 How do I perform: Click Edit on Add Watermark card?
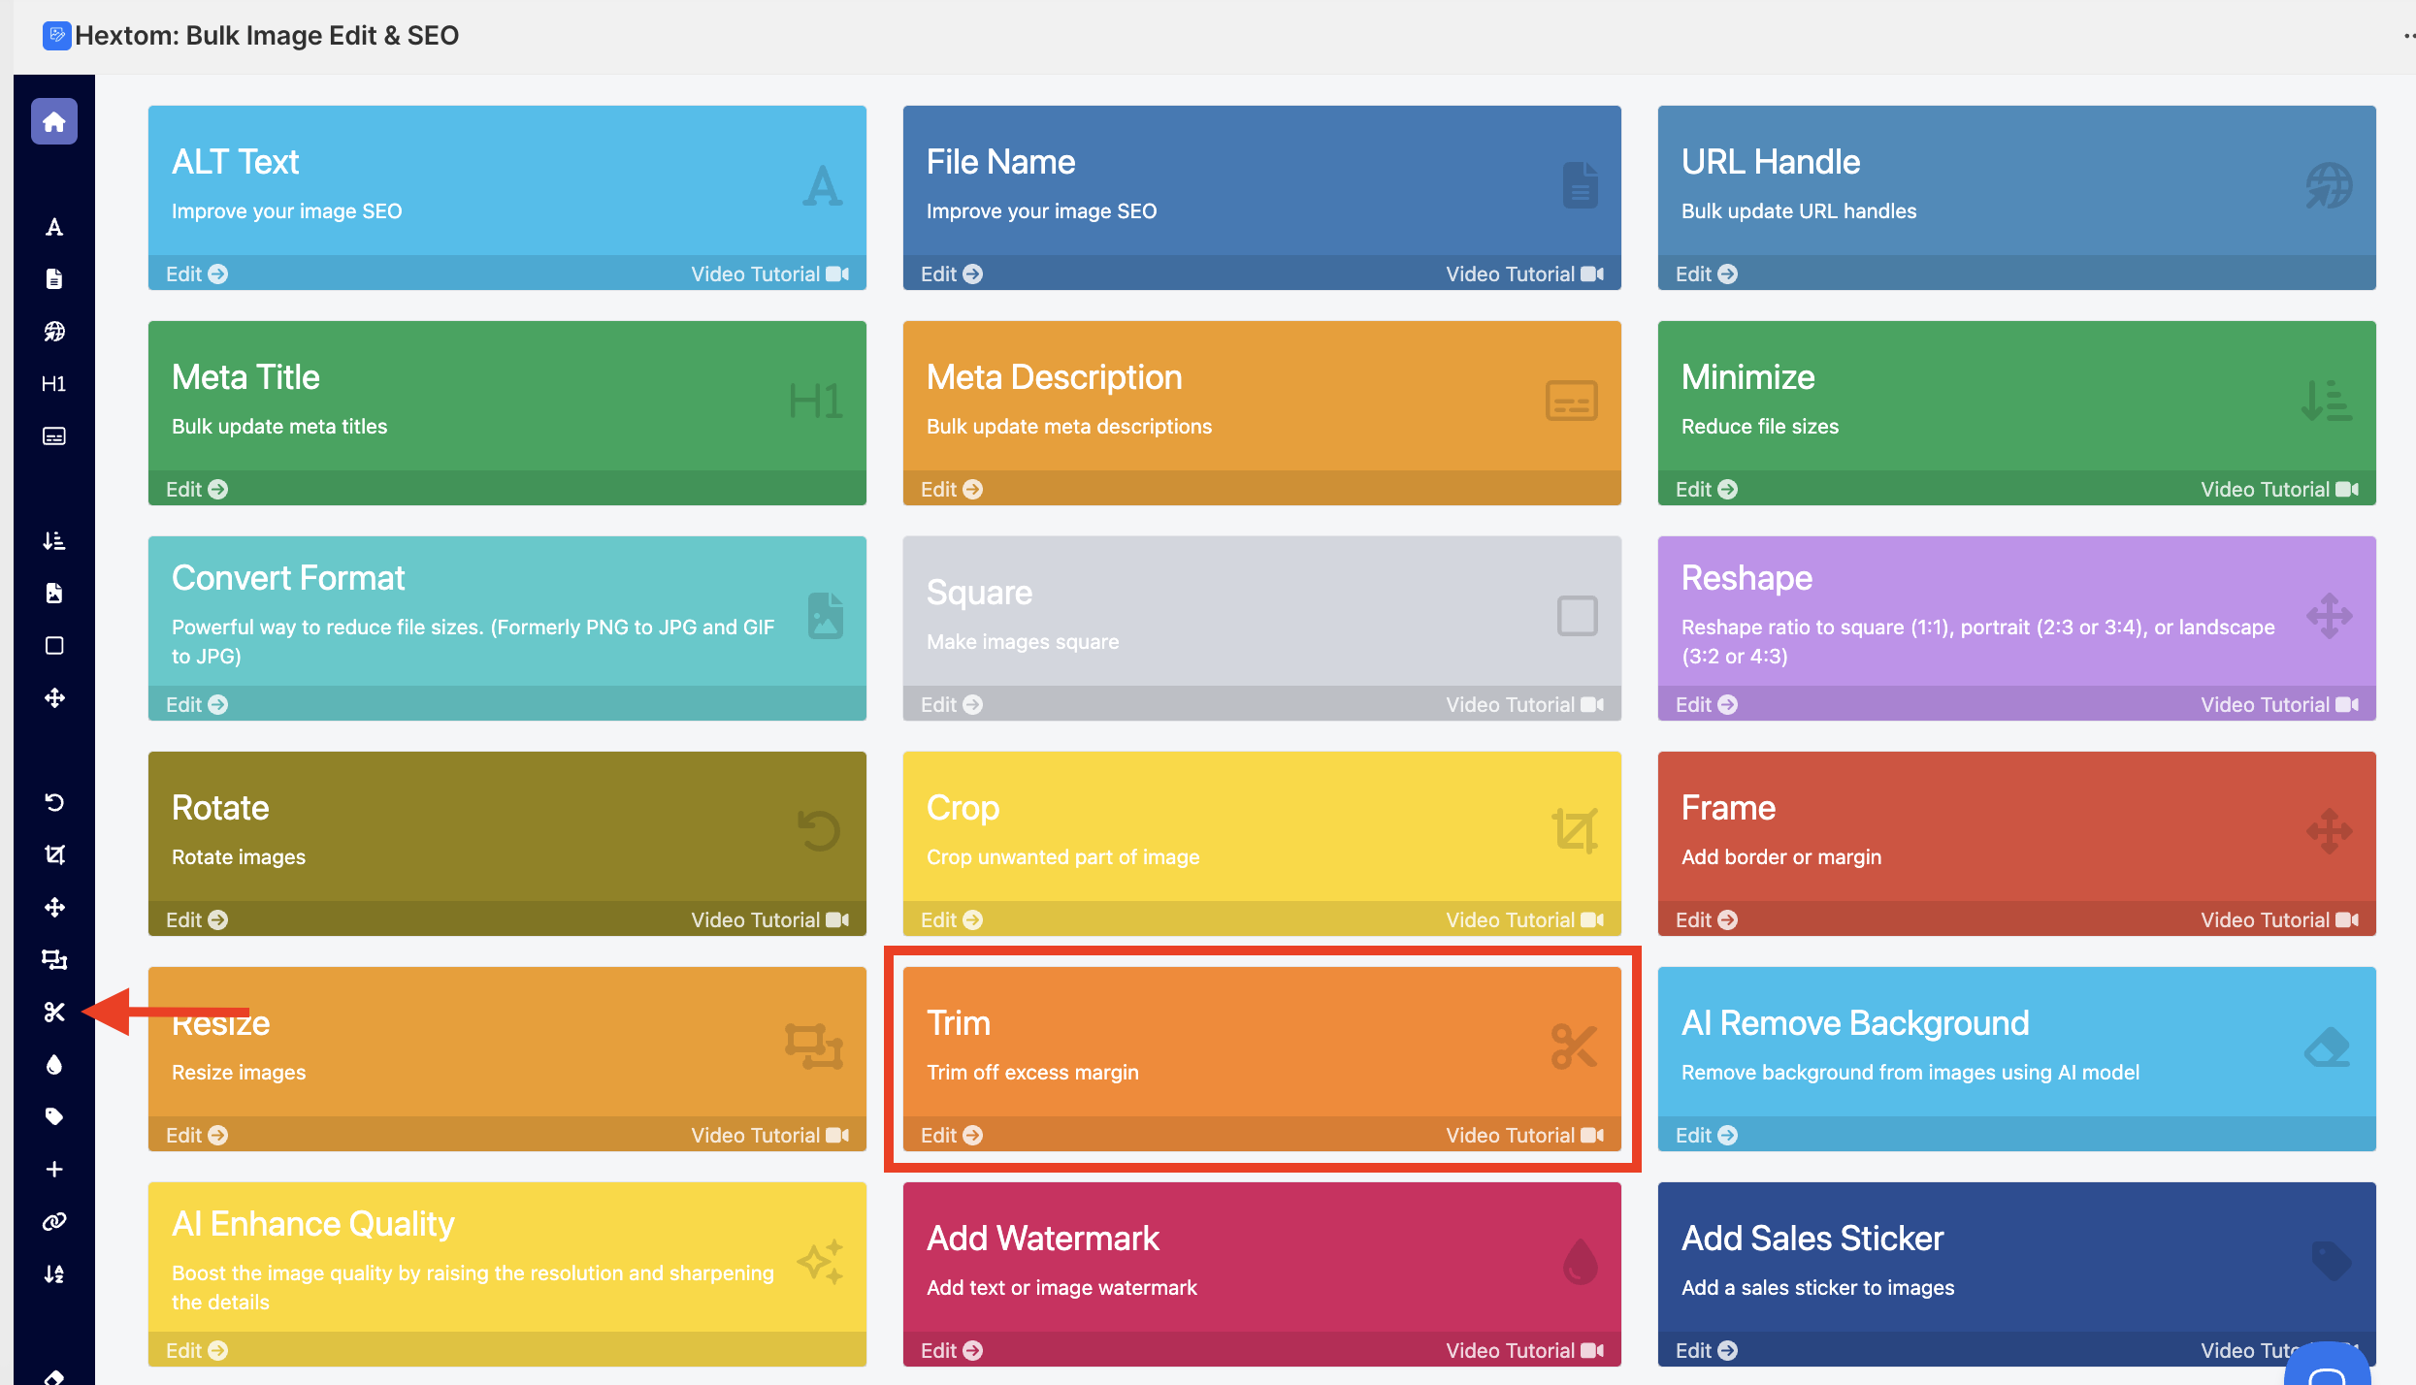point(951,1350)
